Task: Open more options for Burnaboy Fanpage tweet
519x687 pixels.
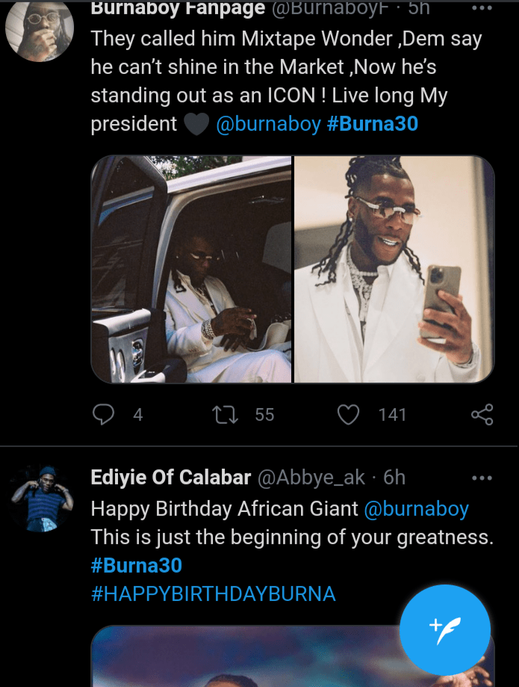Action: click(482, 8)
